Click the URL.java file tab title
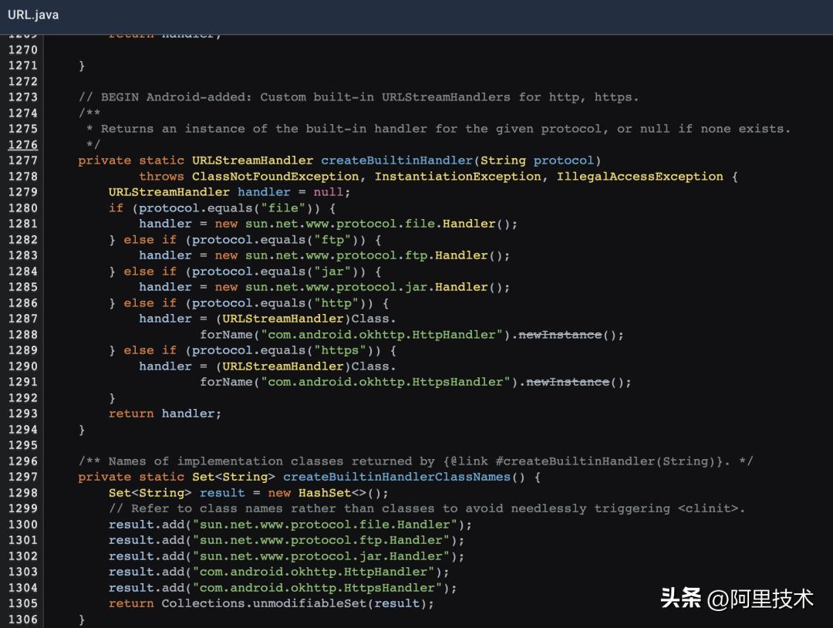 pyautogui.click(x=33, y=15)
